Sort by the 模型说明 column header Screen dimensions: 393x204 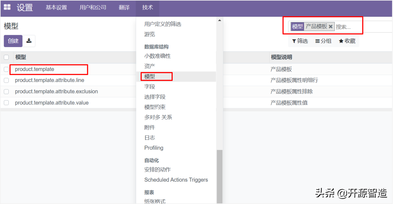(x=282, y=57)
